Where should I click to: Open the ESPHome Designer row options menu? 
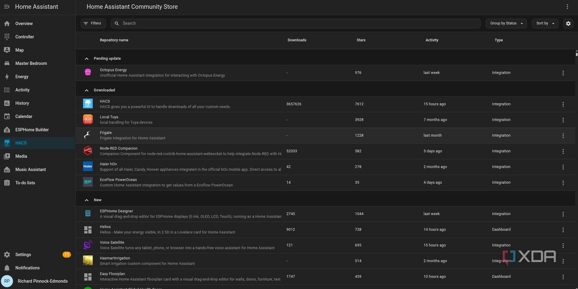pyautogui.click(x=563, y=214)
